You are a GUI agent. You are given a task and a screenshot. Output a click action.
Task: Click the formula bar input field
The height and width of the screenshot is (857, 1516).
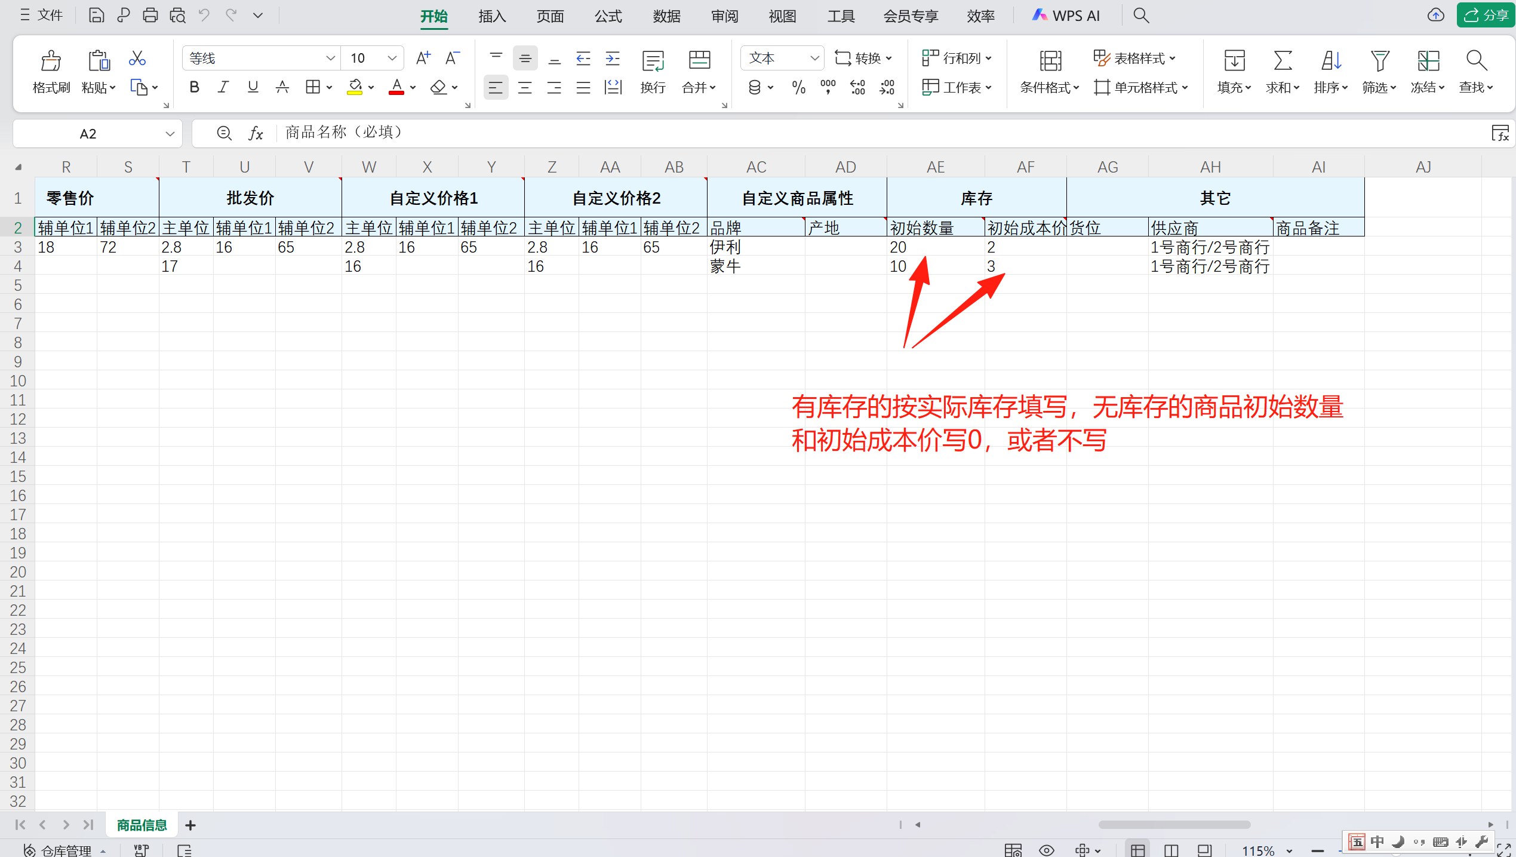836,133
